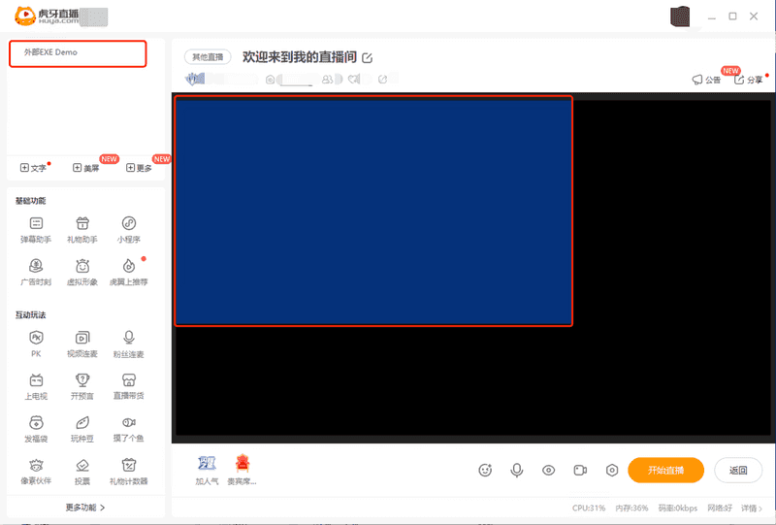Open 视频连麦 video link feature
The image size is (776, 525).
[x=82, y=344]
